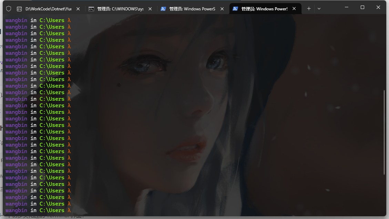
Task: Click the administrator shield icon in title bar
Action: [9, 9]
